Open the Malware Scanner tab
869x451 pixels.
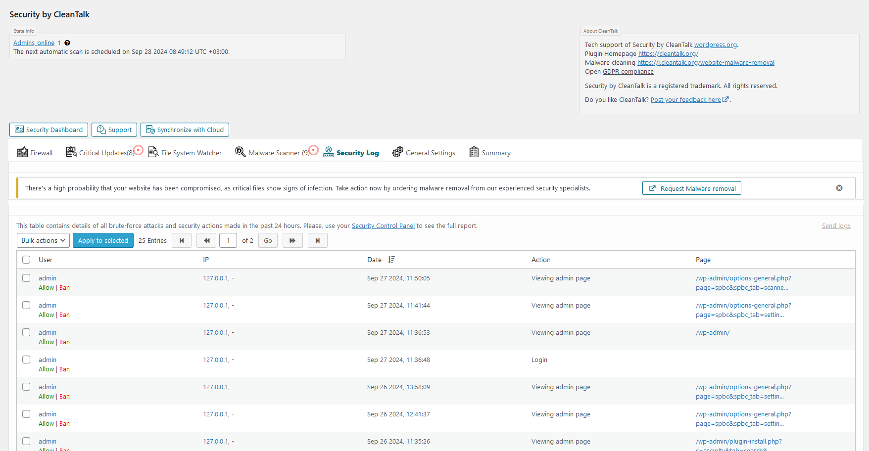274,153
